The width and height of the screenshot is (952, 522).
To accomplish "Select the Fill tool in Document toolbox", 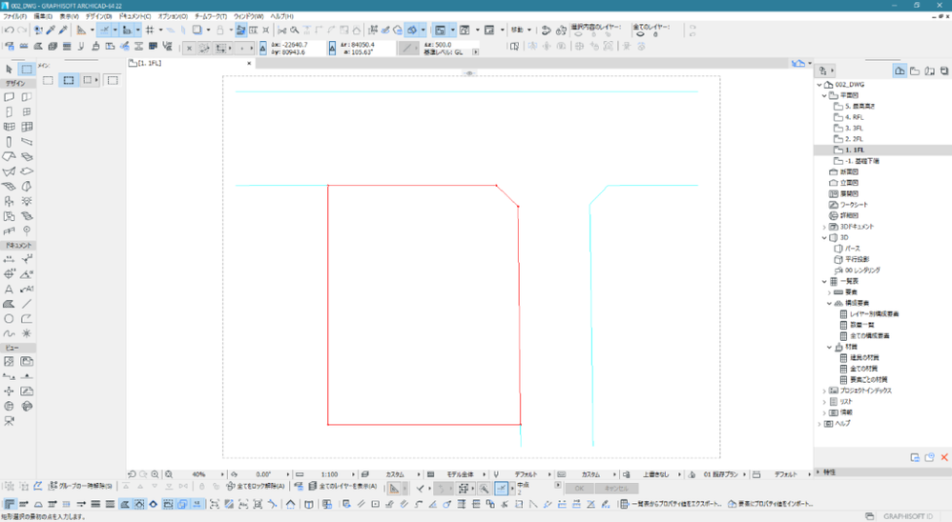I will (x=10, y=304).
